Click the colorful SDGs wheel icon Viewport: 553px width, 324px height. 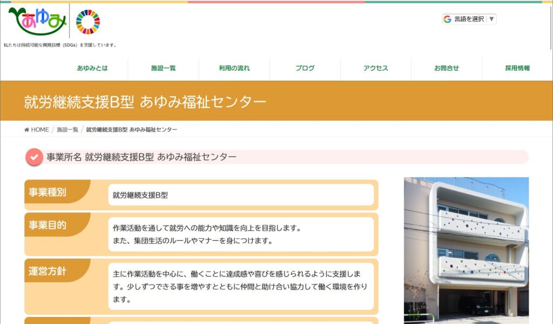(x=88, y=22)
